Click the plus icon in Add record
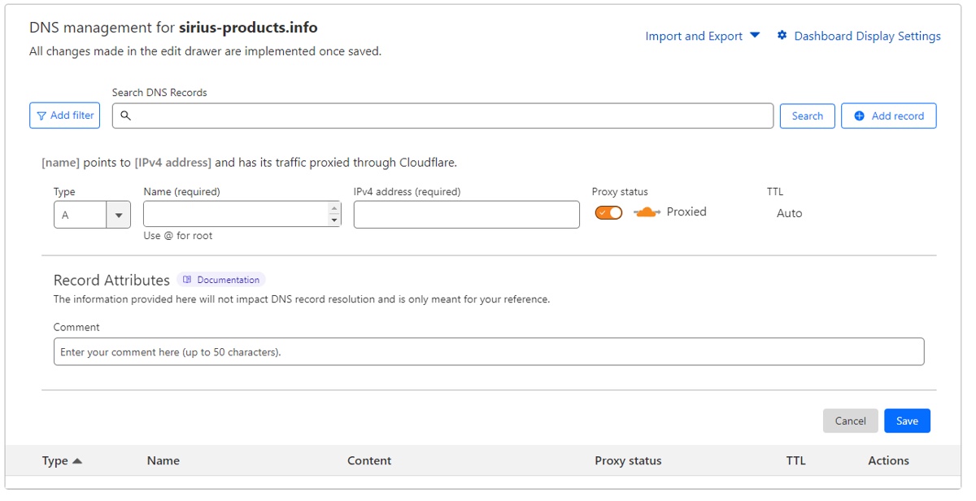This screenshot has width=976, height=501. (x=859, y=115)
